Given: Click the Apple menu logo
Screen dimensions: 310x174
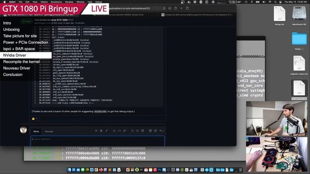Looking at the screenshot, I should (4, 2).
